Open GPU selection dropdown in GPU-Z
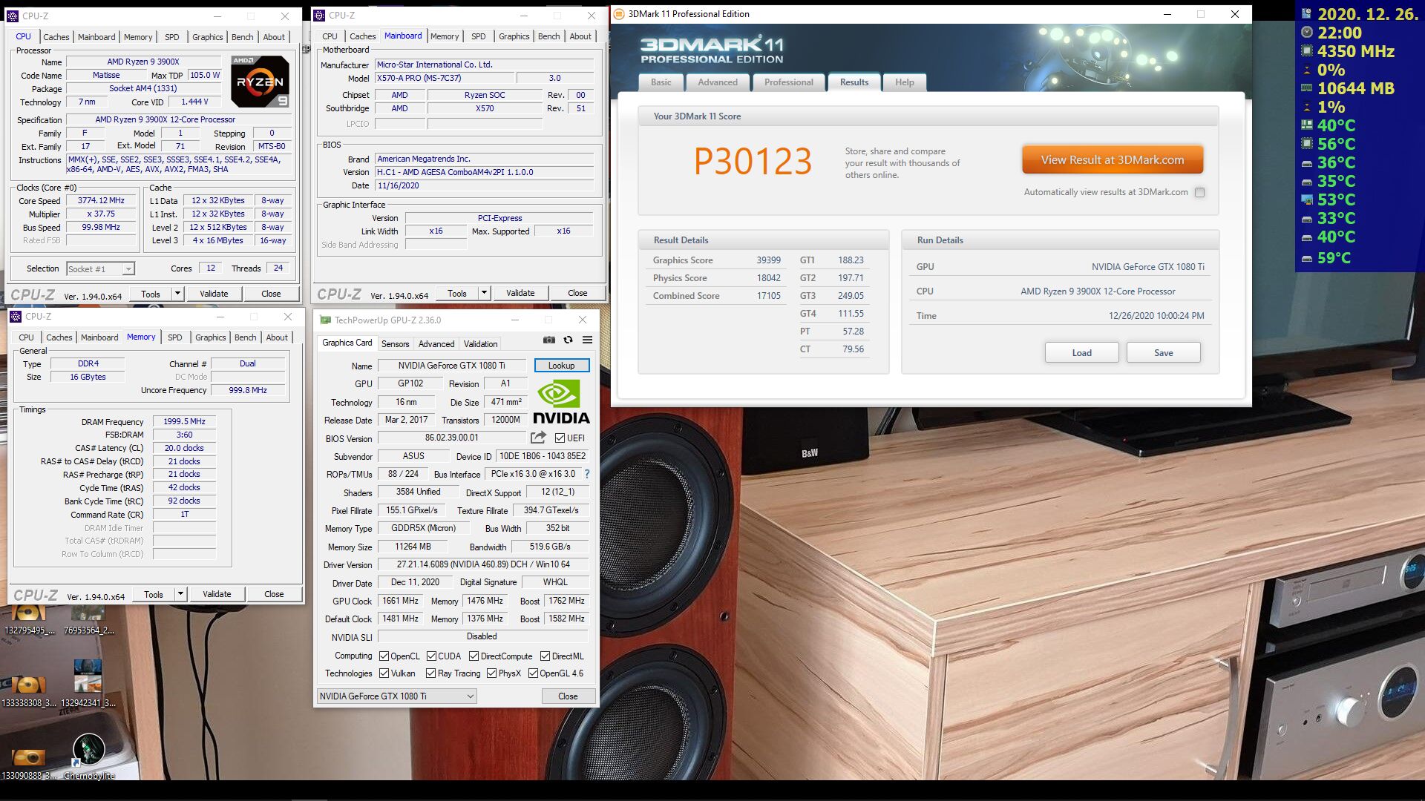This screenshot has height=801, width=1425. pos(396,696)
